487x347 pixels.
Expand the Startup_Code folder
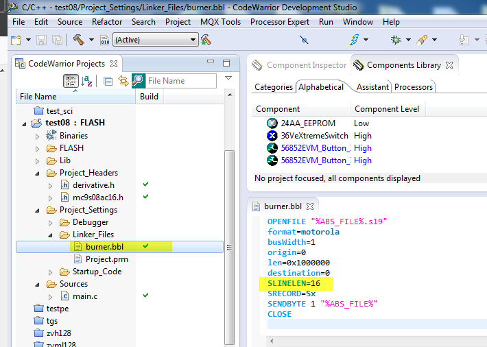tap(50, 272)
